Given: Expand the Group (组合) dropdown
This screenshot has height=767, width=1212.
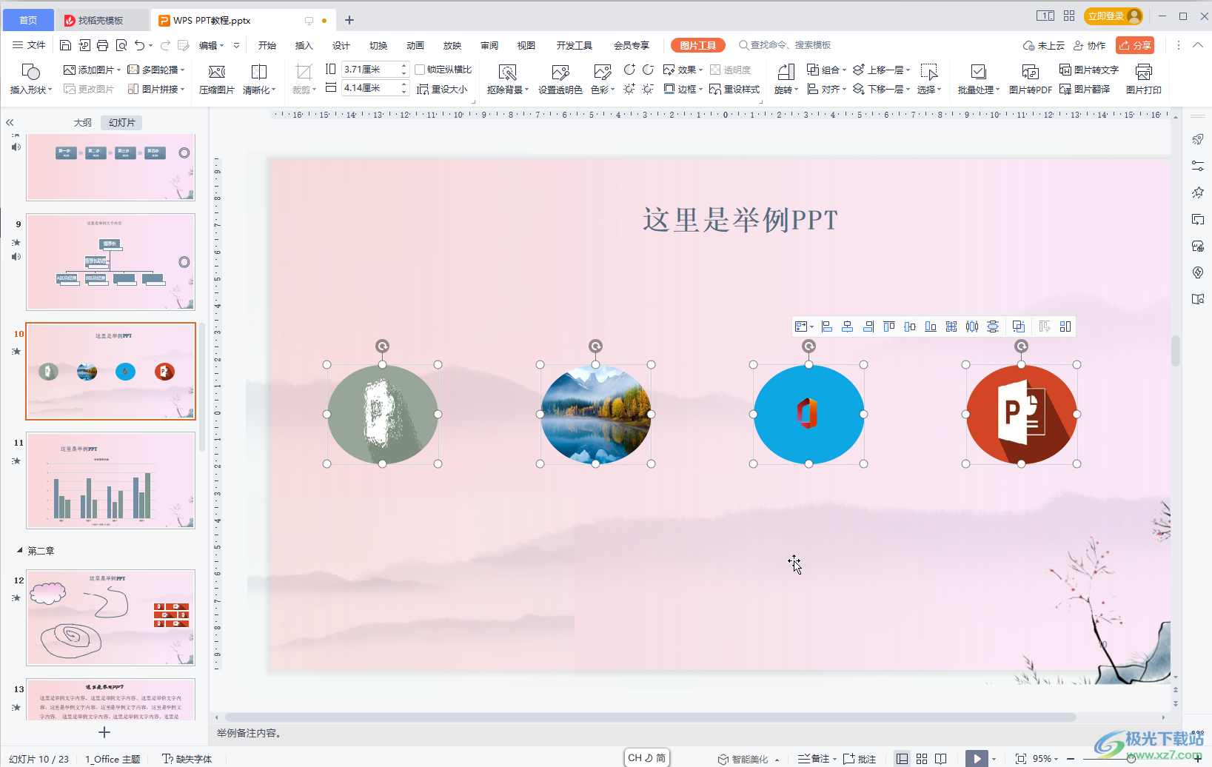Looking at the screenshot, I should pos(826,70).
